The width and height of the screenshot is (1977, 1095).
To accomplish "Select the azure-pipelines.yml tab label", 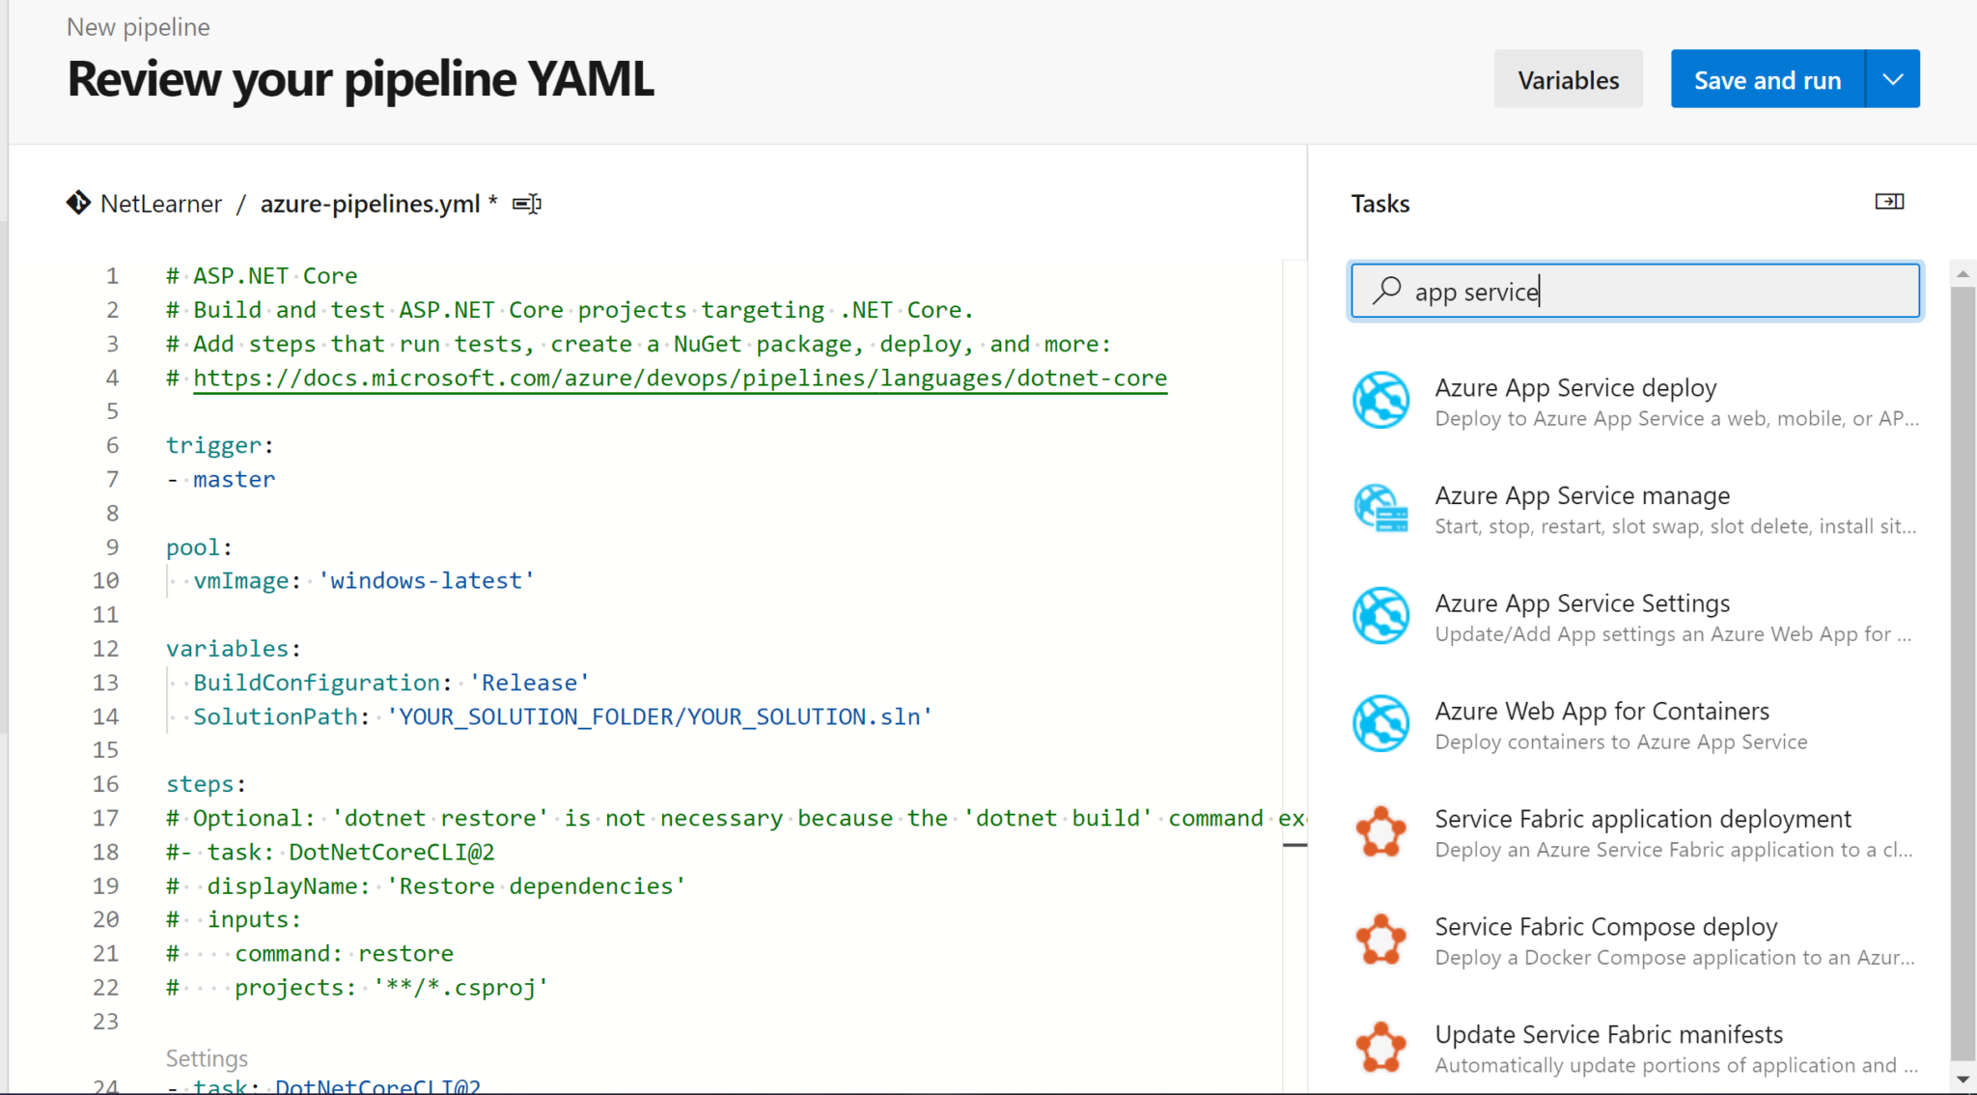I will 371,204.
